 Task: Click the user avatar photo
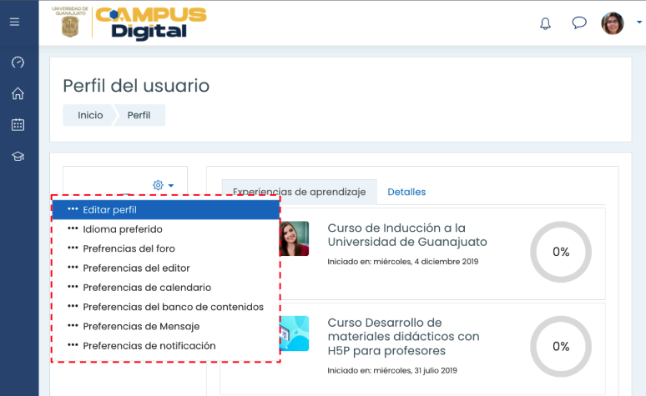613,23
